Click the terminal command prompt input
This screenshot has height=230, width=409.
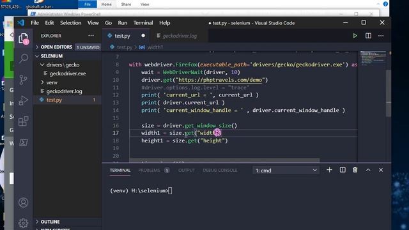(170, 191)
